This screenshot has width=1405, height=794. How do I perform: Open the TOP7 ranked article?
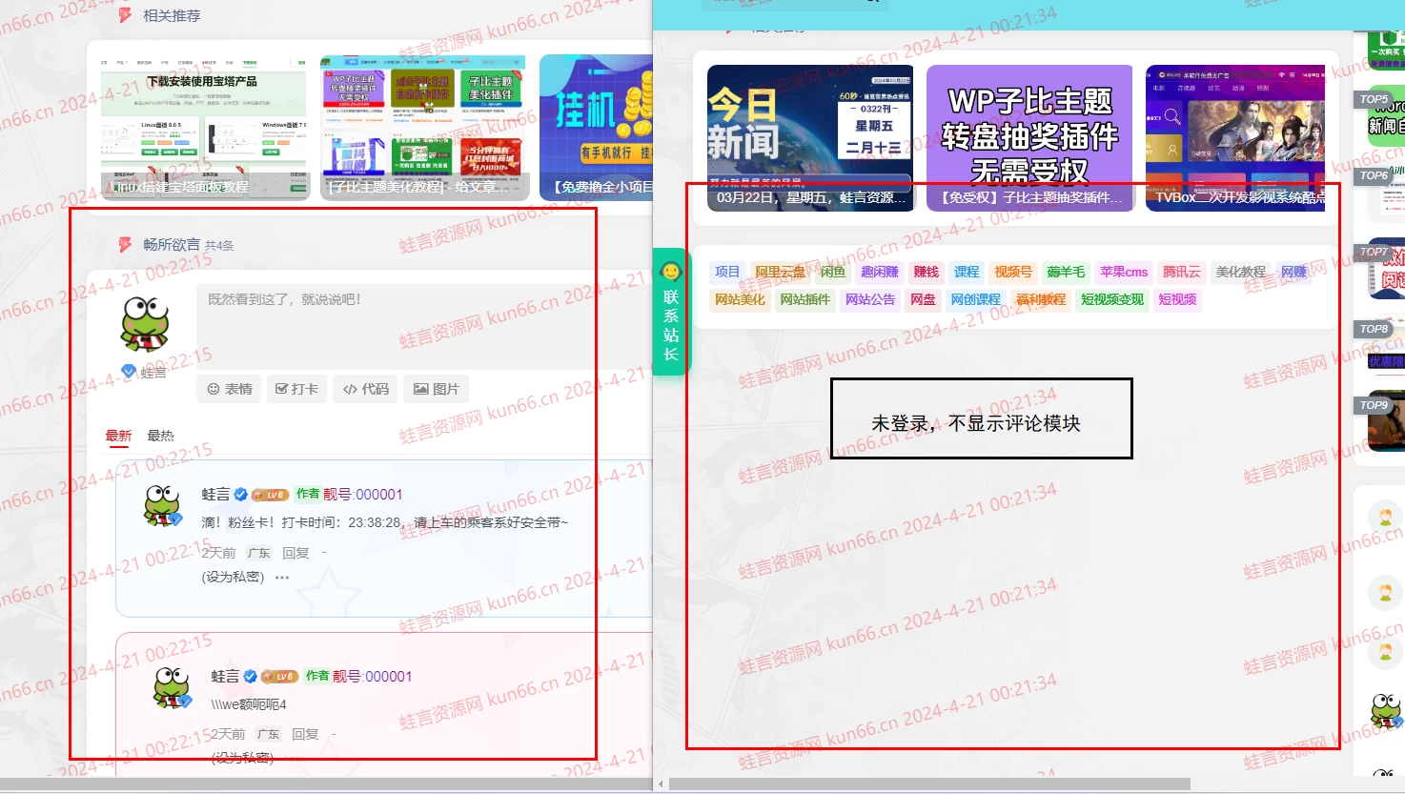(1386, 270)
